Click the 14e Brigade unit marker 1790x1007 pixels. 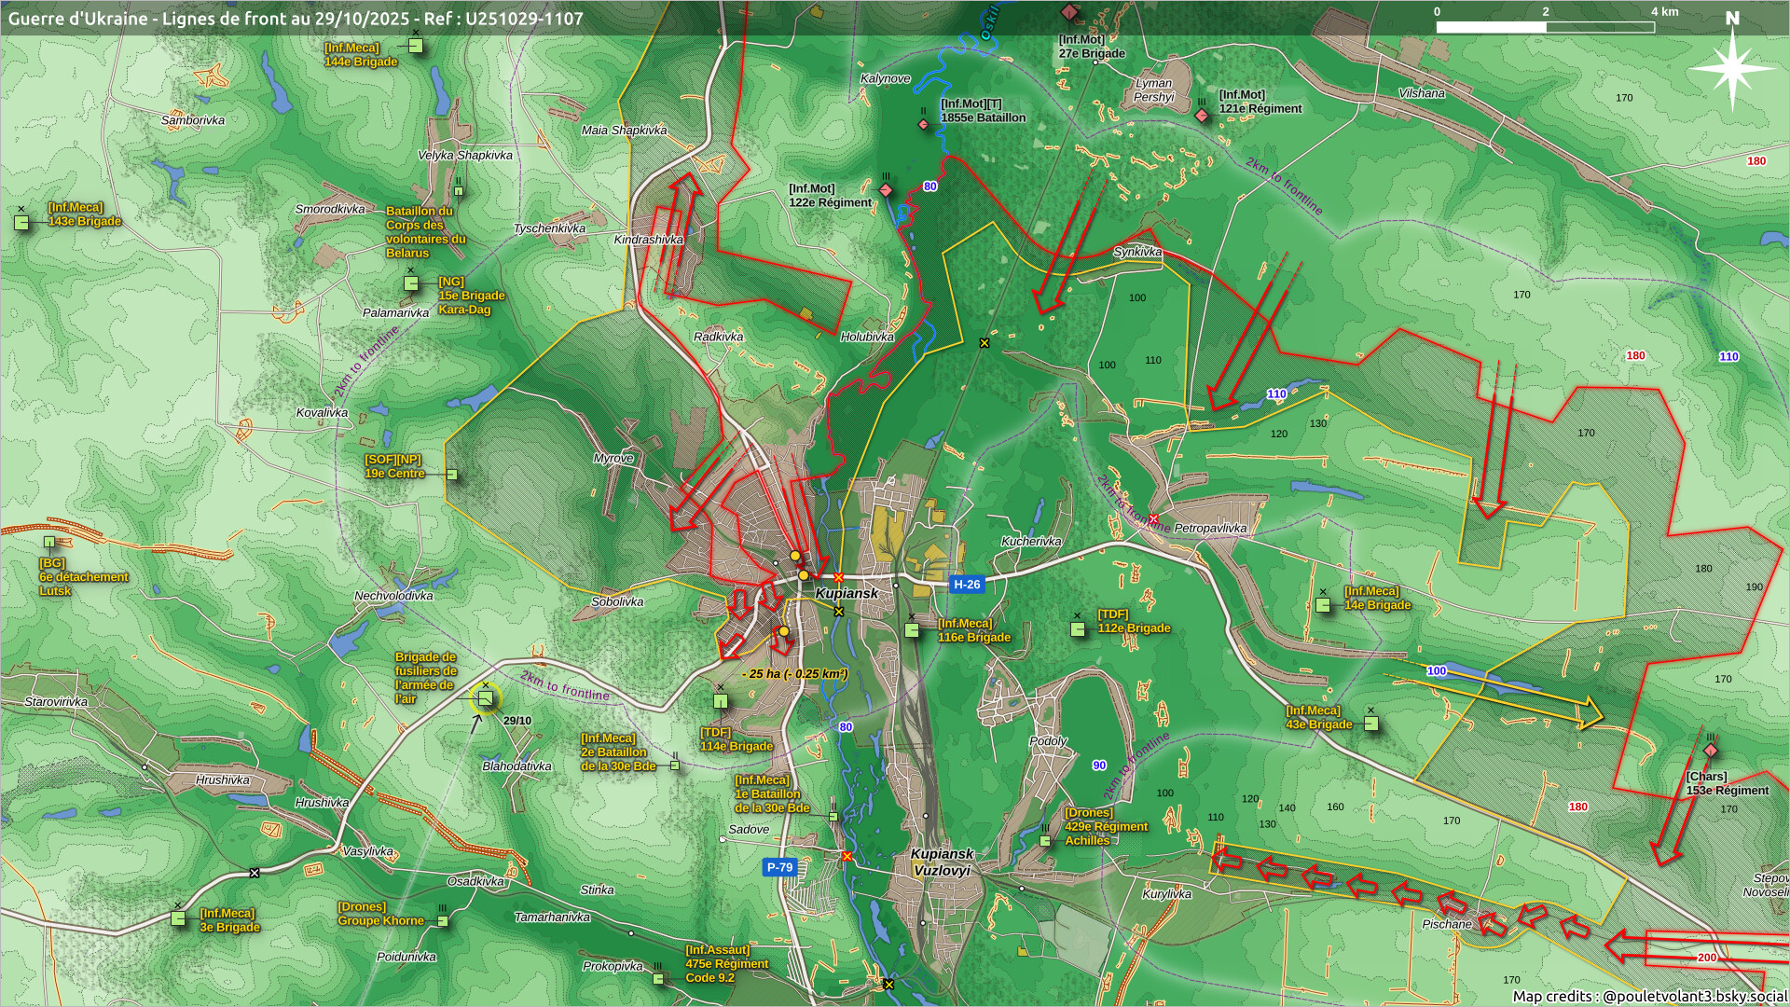[1323, 605]
